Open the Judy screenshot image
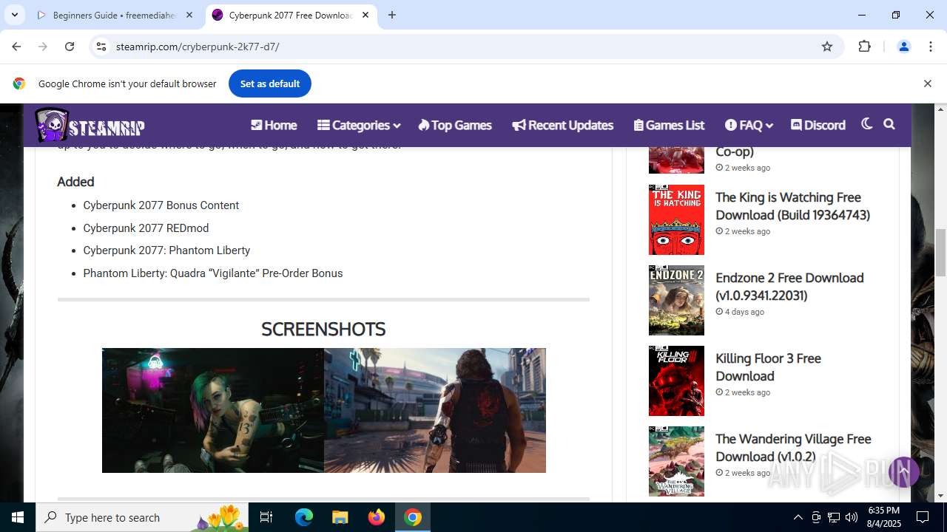Image resolution: width=947 pixels, height=532 pixels. [x=213, y=411]
